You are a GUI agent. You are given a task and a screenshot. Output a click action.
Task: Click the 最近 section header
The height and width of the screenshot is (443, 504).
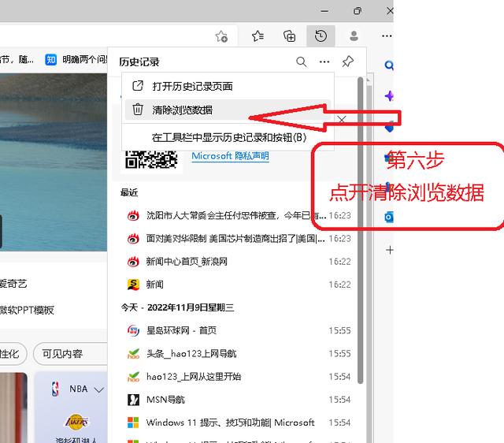point(129,192)
